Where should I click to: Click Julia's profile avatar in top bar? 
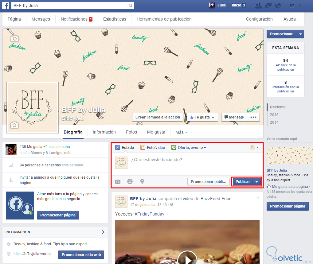[212, 6]
